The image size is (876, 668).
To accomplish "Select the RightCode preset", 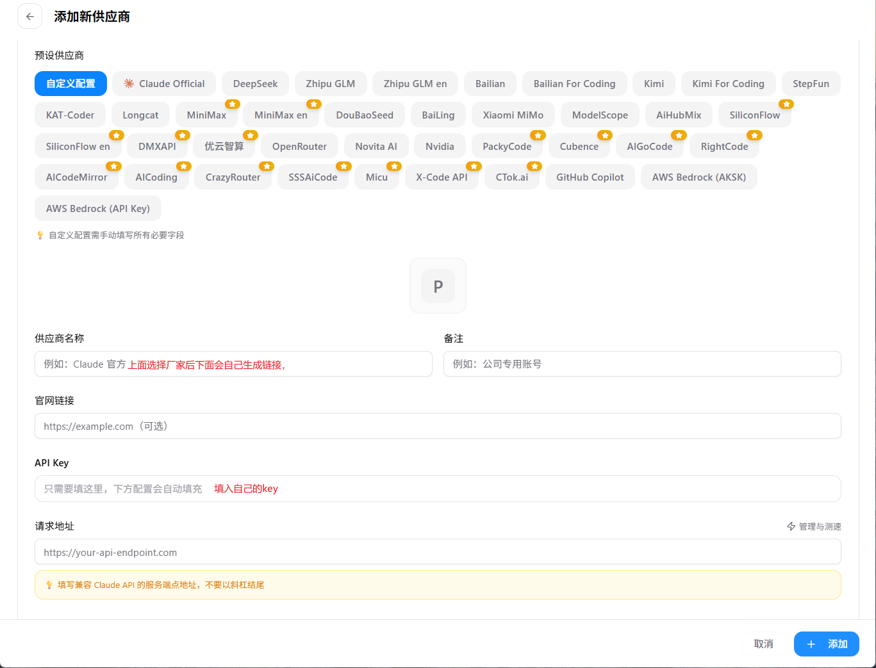I will 724,147.
